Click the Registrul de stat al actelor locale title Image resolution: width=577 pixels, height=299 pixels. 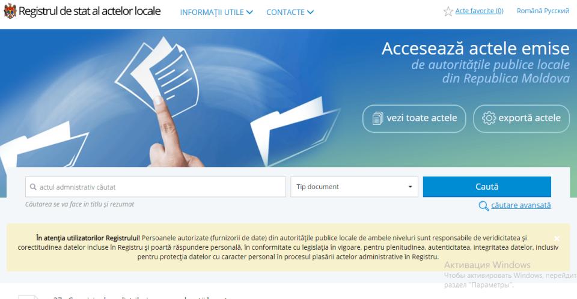point(90,11)
